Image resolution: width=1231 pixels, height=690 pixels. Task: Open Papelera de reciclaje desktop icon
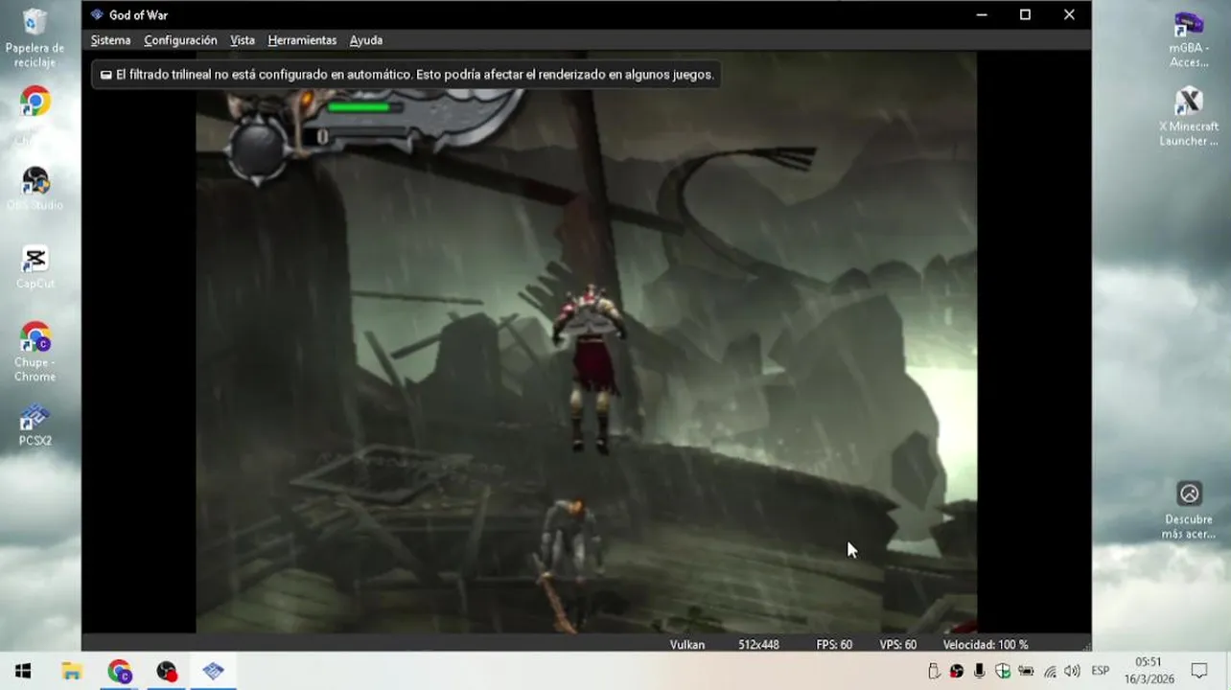coord(35,38)
